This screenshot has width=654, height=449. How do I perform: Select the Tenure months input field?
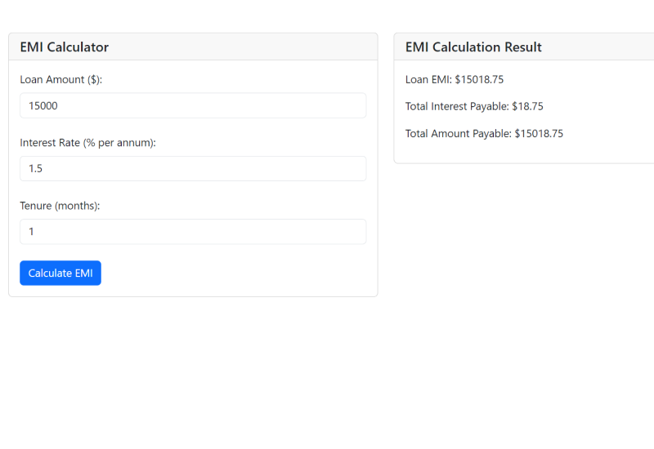(193, 231)
